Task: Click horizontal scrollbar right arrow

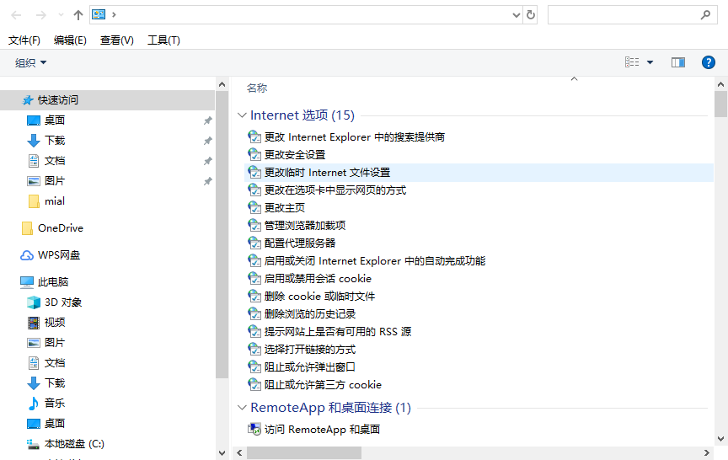Action: [x=706, y=452]
